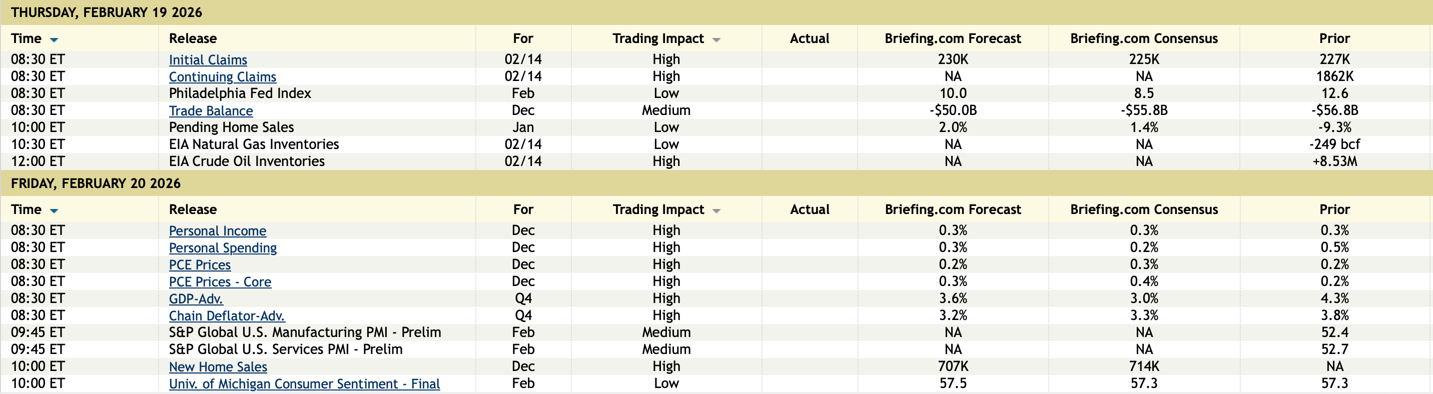
Task: Open the PCE Prices - Core link
Action: pyautogui.click(x=220, y=281)
